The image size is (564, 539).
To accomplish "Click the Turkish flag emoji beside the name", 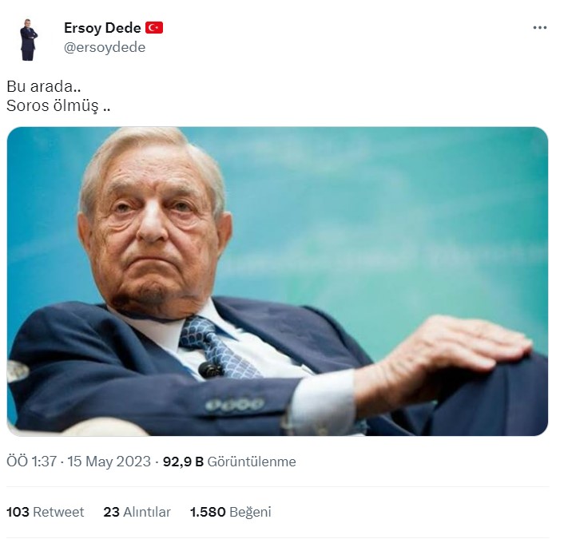I will 154,28.
